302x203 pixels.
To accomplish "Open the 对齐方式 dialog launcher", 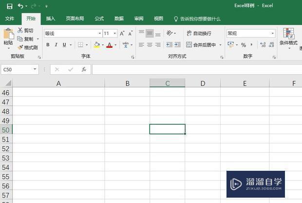I will (222, 57).
